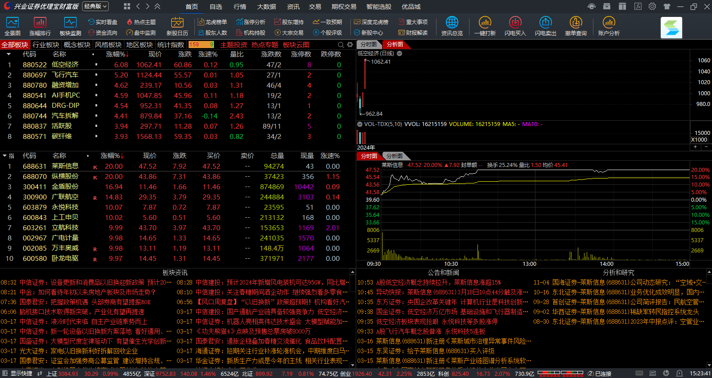Open 重大事项 major events
712x378 pixels.
(413, 22)
